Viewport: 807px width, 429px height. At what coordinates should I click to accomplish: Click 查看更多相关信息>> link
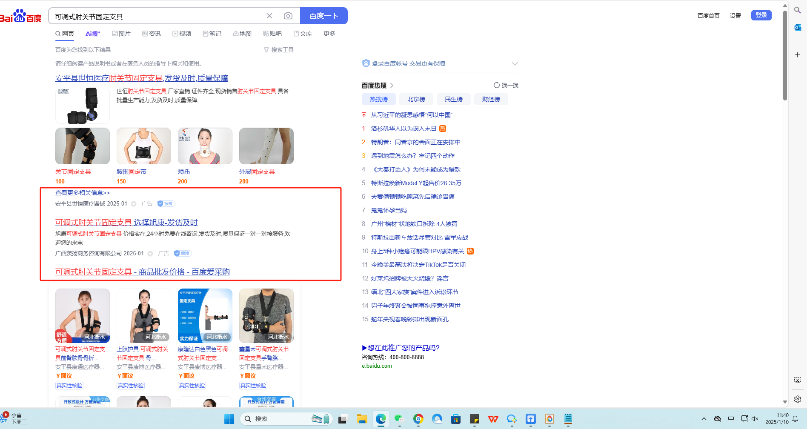tap(83, 193)
